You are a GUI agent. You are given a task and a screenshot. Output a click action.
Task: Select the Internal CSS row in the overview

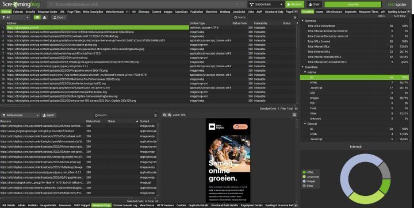click(x=354, y=93)
